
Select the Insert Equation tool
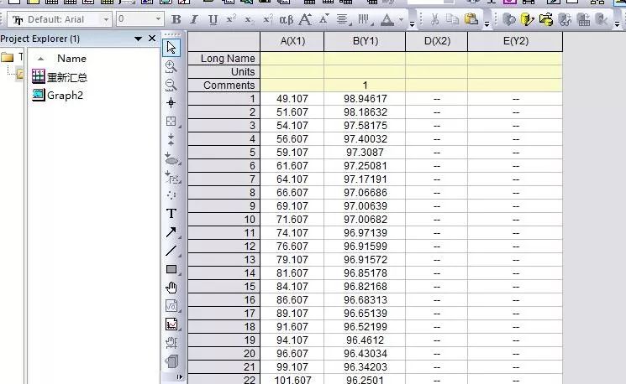coord(171,306)
